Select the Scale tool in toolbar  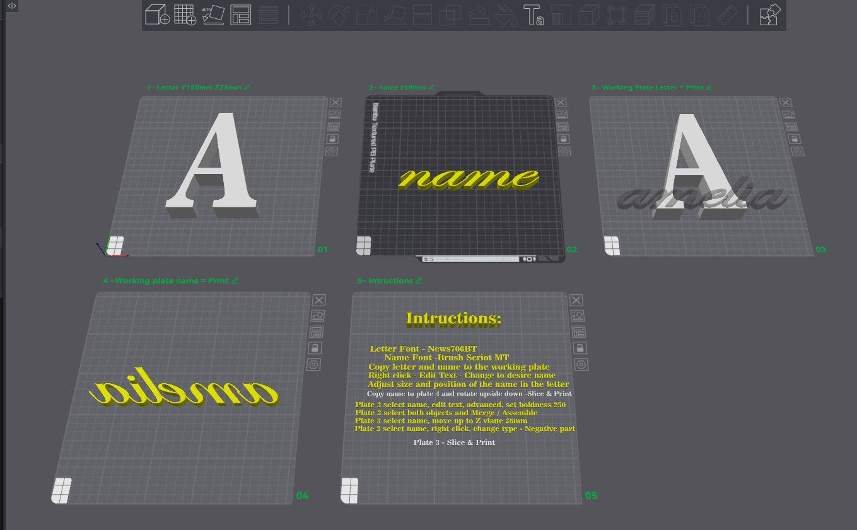[x=367, y=15]
